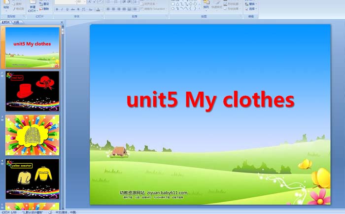Open Align Text (对齐文本) dropdown
Image resolution: width=345 pixels, height=214 pixels.
click(x=148, y=4)
